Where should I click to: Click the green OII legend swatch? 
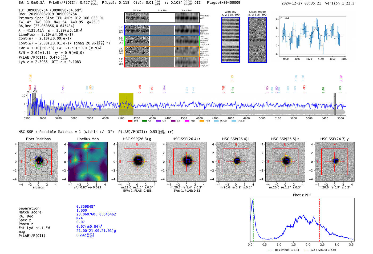(x=144, y=121)
